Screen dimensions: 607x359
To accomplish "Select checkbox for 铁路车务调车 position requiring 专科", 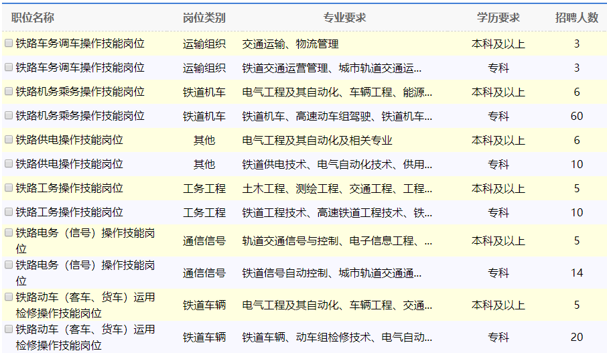I will [x=9, y=67].
